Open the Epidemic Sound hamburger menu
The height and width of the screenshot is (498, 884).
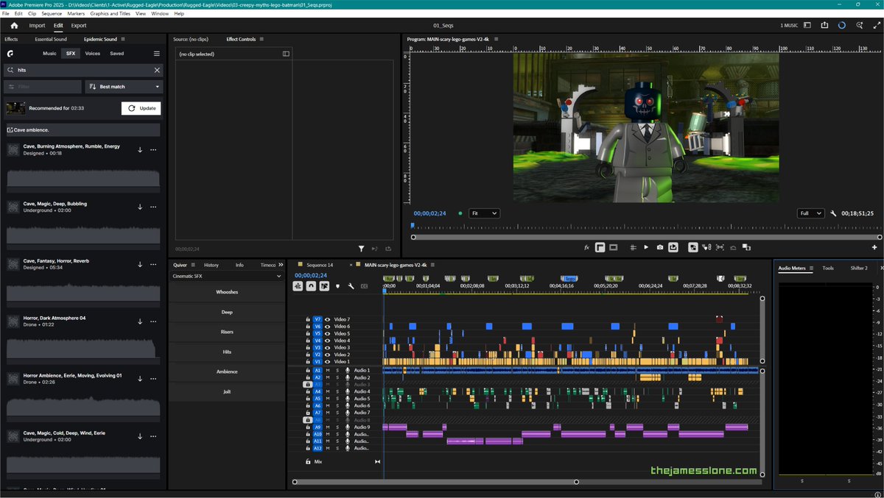156,54
